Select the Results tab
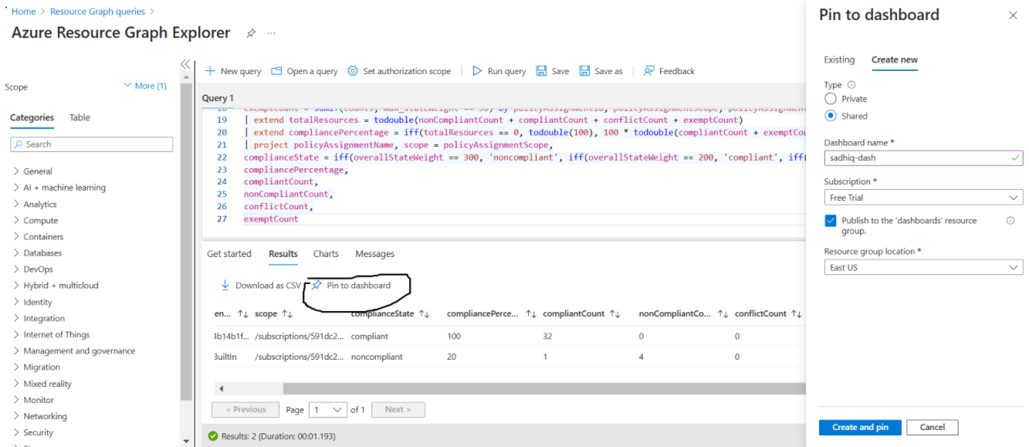This screenshot has width=1029, height=447. point(283,254)
